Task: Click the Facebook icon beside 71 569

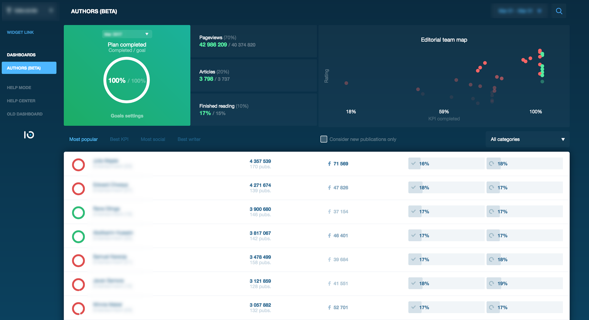Action: coord(329,164)
